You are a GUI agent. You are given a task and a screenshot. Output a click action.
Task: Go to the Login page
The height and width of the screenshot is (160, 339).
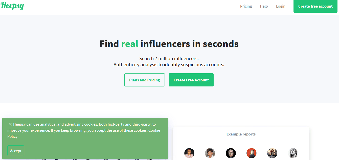[281, 6]
